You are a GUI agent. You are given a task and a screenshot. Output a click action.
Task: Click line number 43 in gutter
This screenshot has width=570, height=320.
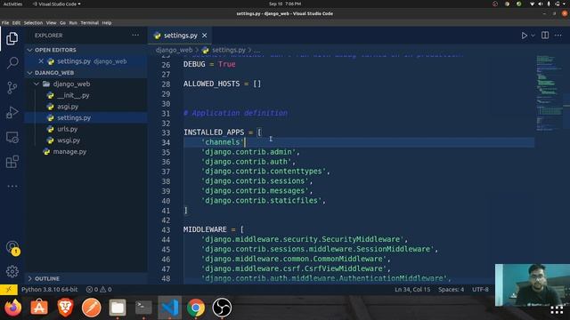[x=166, y=230]
